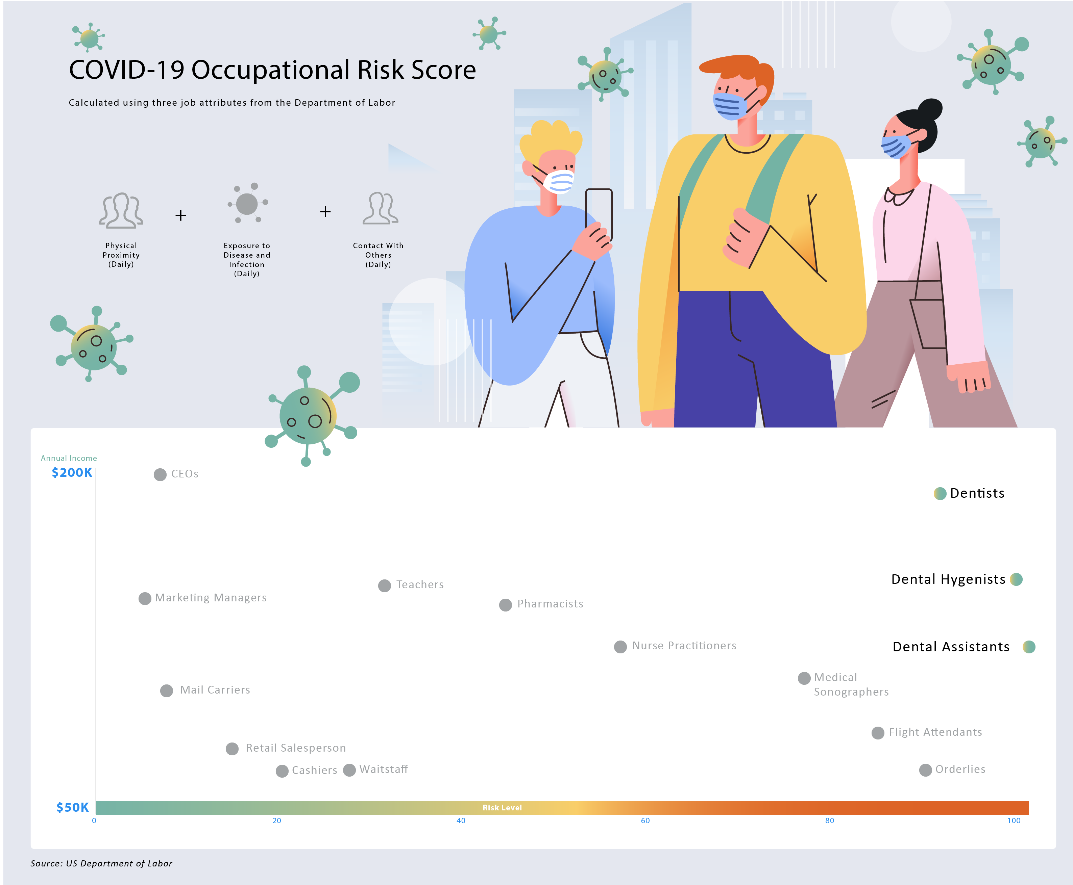Click the 100 tick on the risk axis
This screenshot has width=1073, height=885.
point(1014,821)
